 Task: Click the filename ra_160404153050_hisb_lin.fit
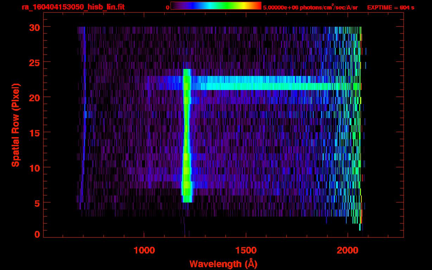(x=73, y=7)
